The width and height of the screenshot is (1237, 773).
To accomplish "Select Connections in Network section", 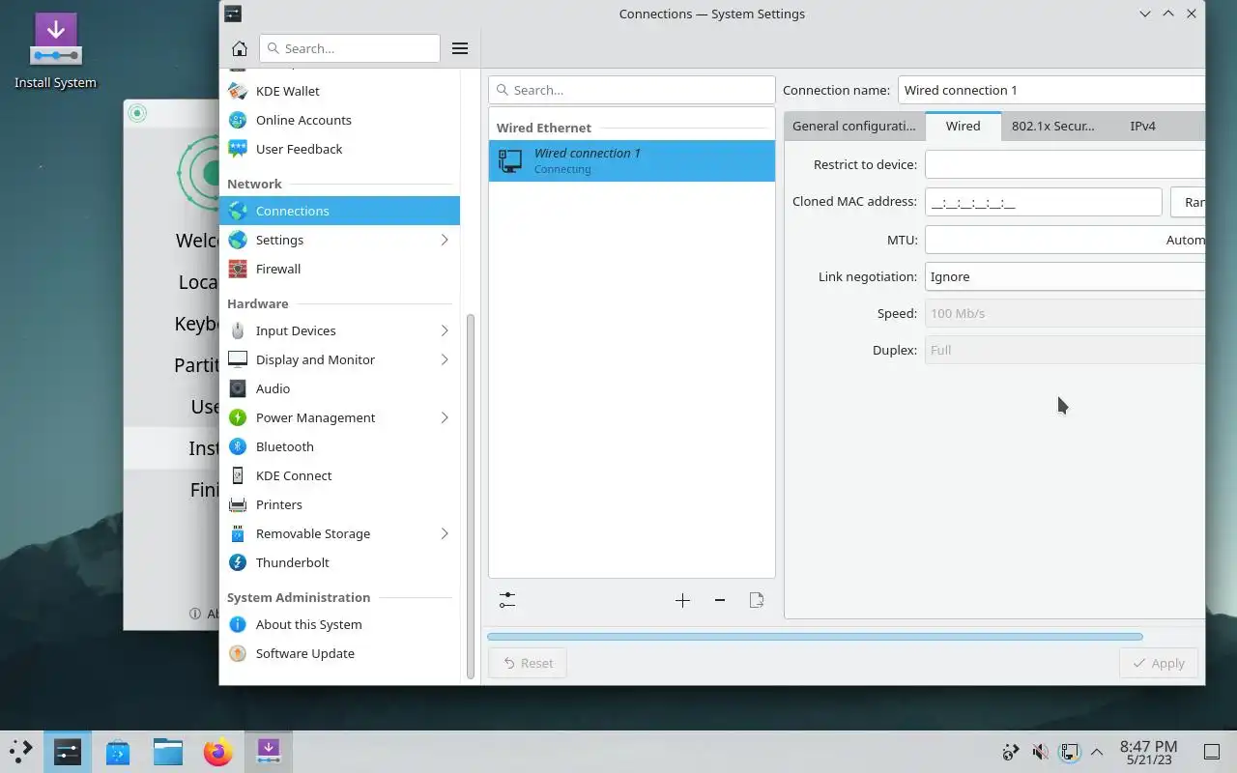I will (339, 211).
